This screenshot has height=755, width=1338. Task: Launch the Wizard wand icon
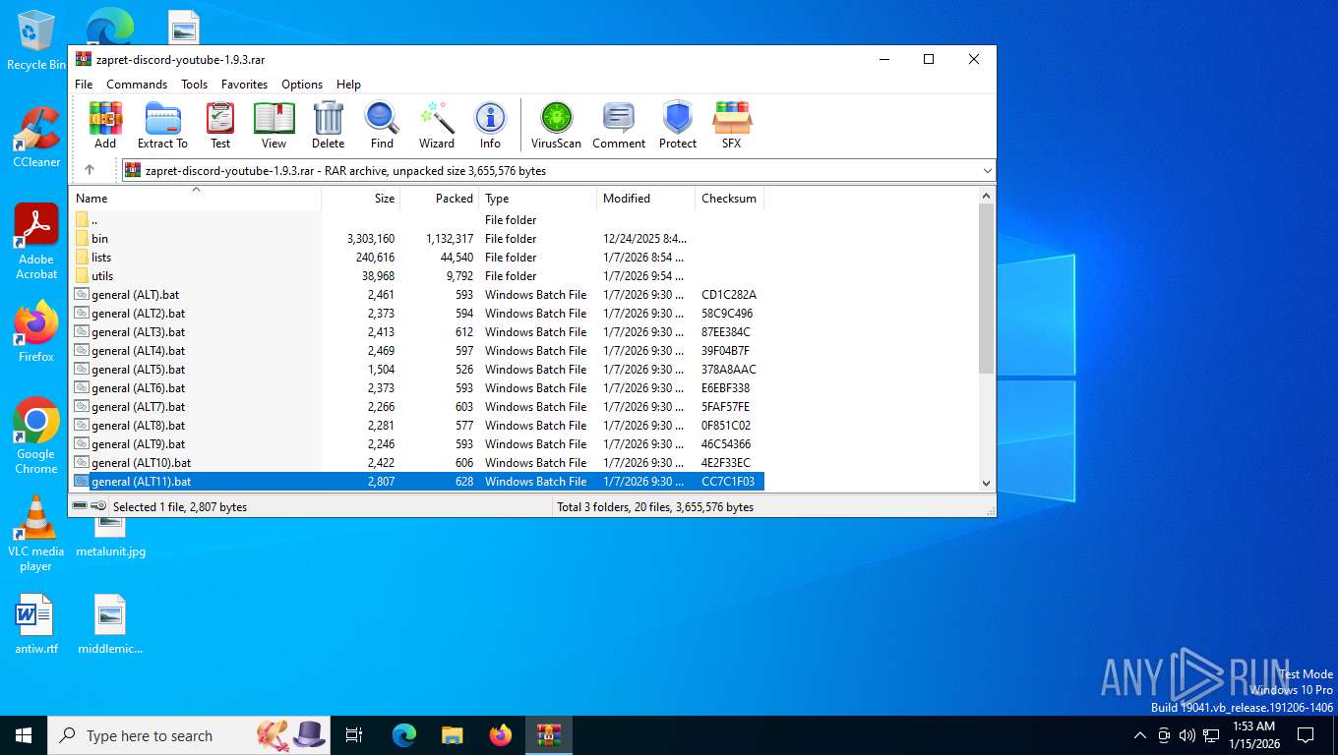pyautogui.click(x=436, y=125)
